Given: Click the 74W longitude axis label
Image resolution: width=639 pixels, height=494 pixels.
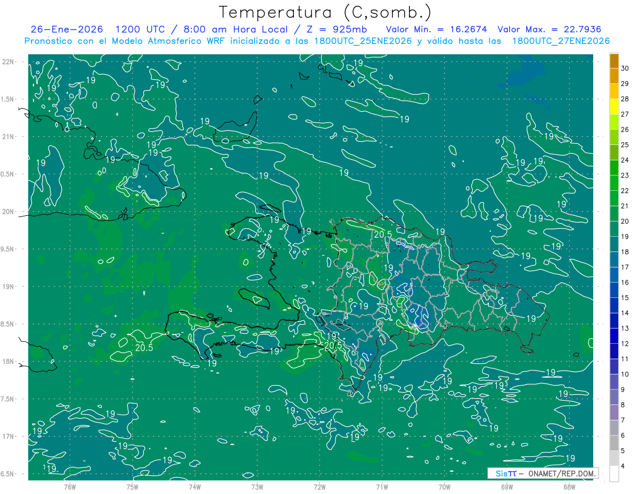Looking at the screenshot, I should click(195, 487).
